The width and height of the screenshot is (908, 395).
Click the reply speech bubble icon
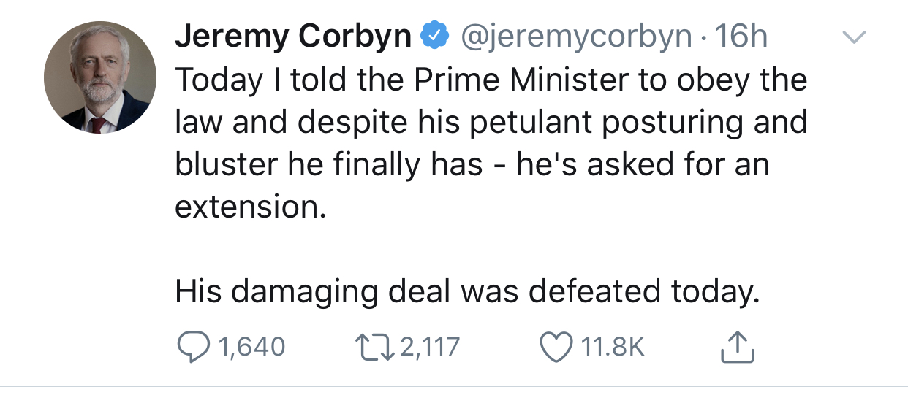pos(194,347)
